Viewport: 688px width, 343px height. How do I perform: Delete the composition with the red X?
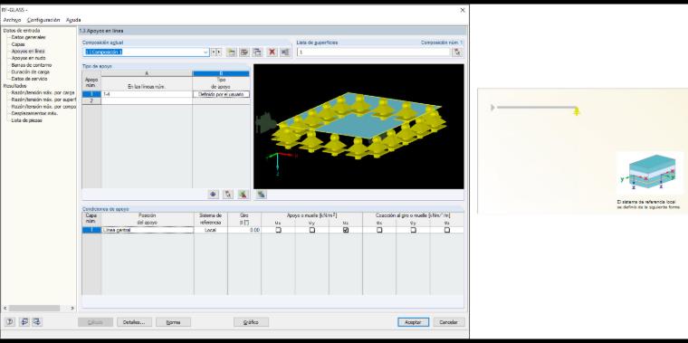pos(272,52)
